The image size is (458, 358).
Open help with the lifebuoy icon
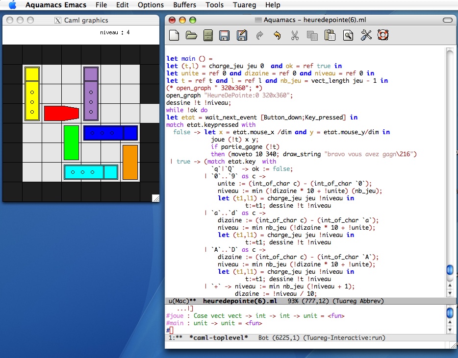383,35
